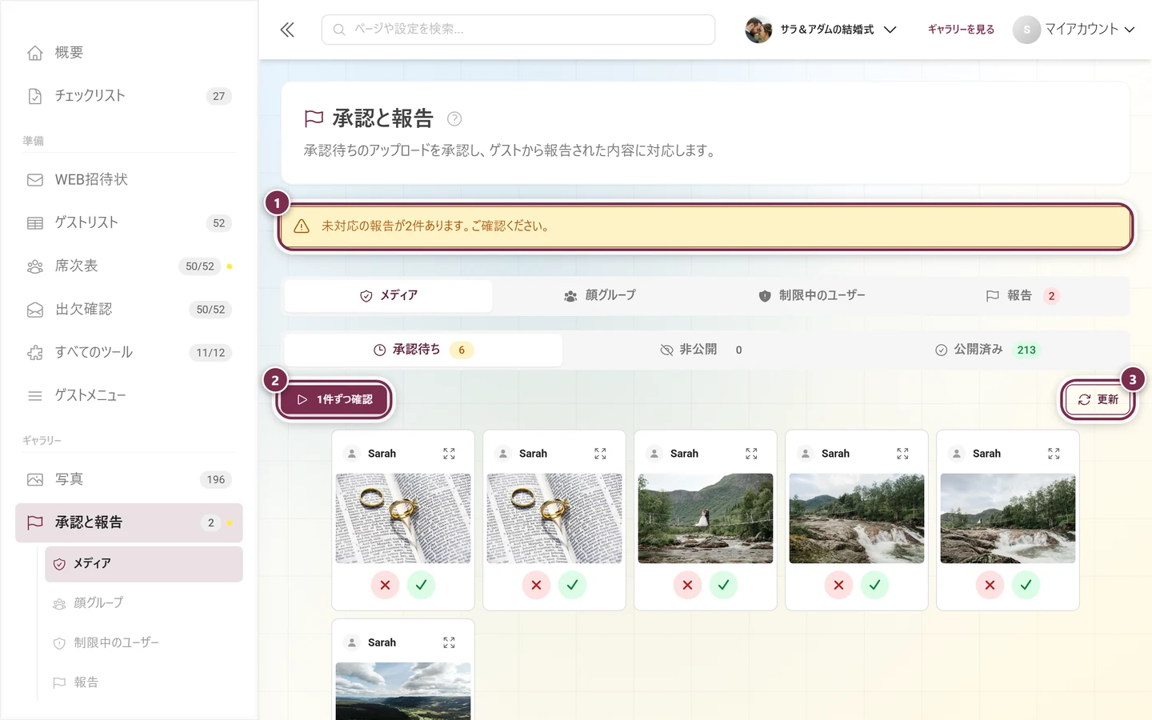
Task: Refresh the list with the 更新 button
Action: click(x=1098, y=400)
